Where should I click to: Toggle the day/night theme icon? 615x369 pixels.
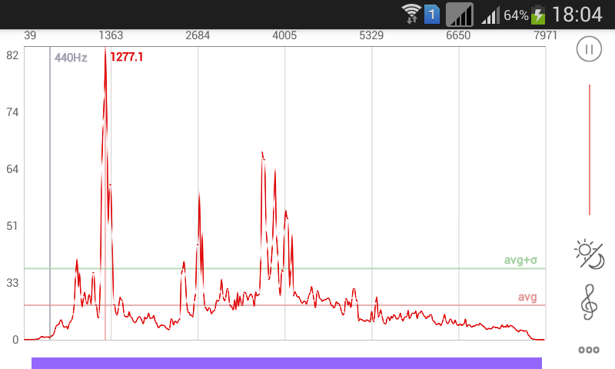point(590,254)
